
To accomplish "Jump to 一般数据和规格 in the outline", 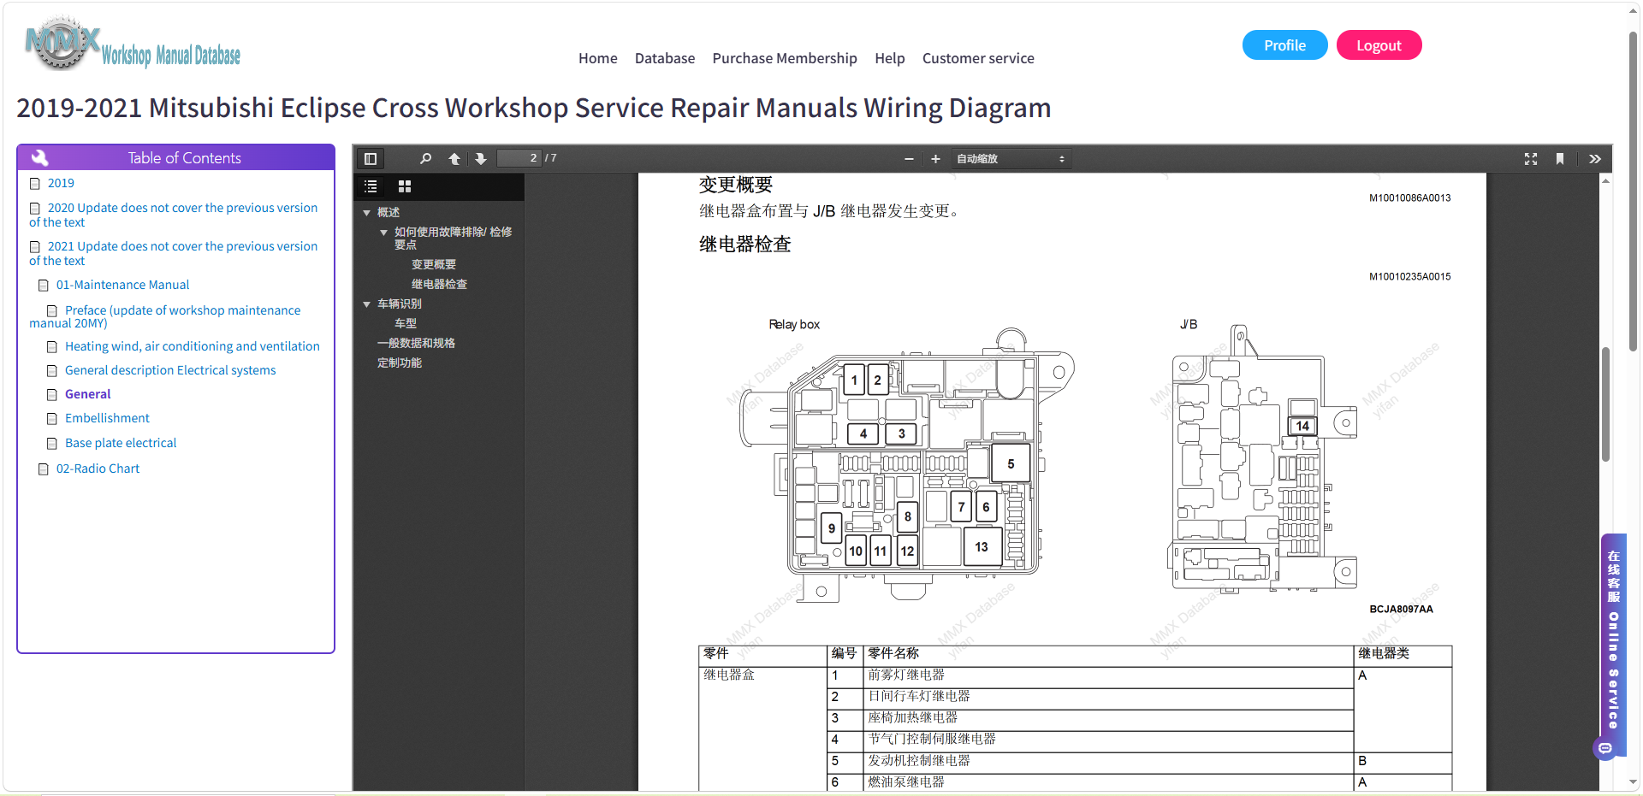I will pos(416,344).
